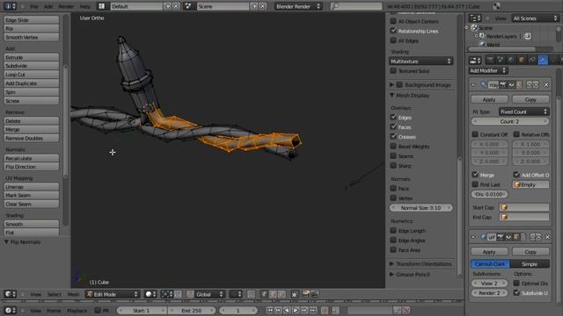The image size is (563, 316).
Task: Enable Textured Solid checkbox
Action: (393, 71)
